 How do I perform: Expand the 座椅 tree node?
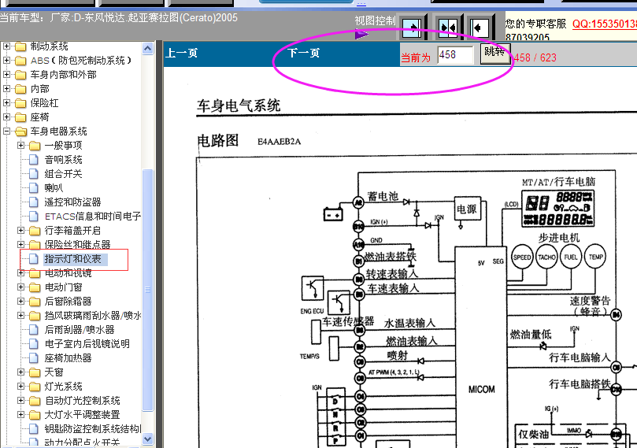point(6,117)
